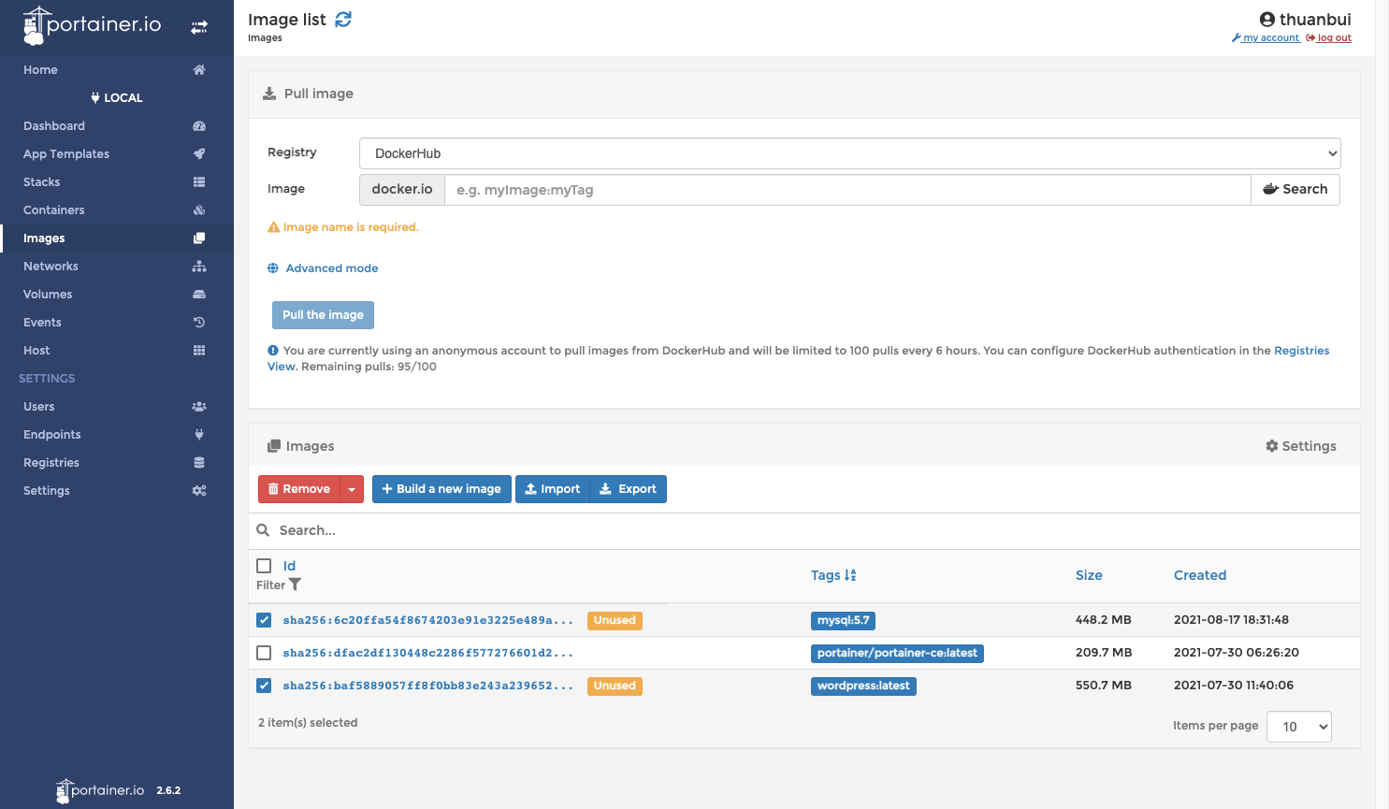Check the checkbox for portainer/portainer-ce:latest image
Screen dimensions: 1389x809
point(264,653)
